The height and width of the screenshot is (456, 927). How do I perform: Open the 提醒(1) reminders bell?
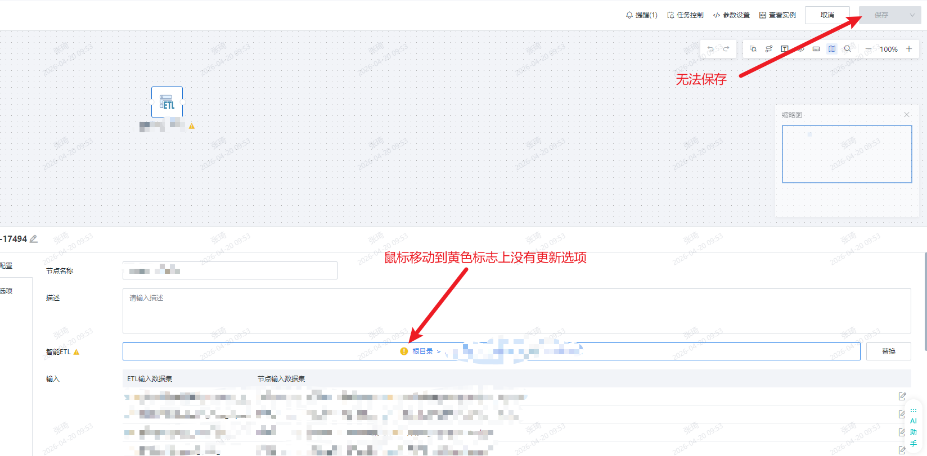[x=641, y=15]
